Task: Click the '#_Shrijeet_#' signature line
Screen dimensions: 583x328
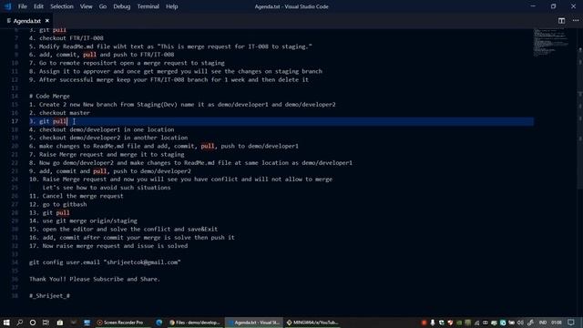Action: [49, 295]
